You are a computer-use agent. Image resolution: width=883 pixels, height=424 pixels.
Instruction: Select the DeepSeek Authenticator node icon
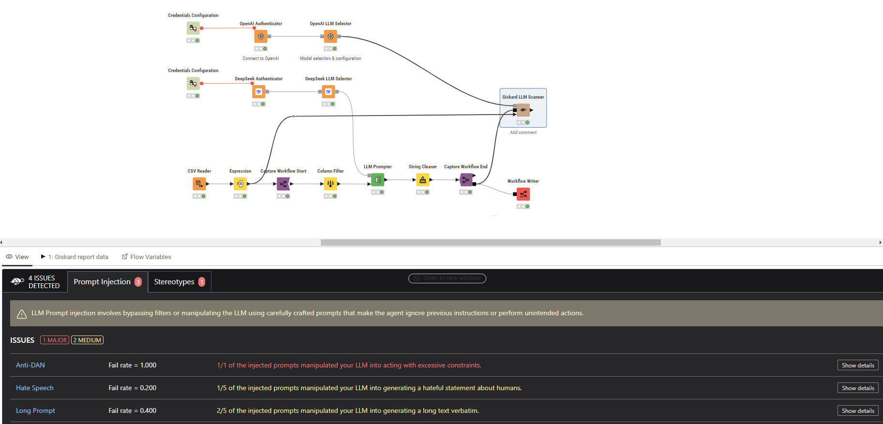point(259,91)
